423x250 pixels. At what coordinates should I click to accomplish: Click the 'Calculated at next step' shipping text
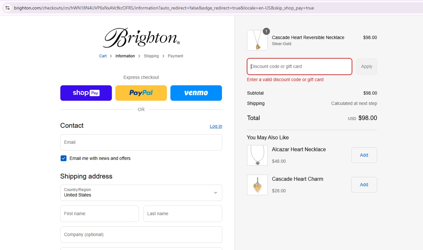(x=354, y=103)
